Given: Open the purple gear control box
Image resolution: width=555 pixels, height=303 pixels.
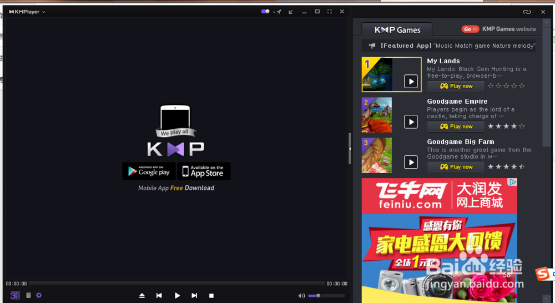Looking at the screenshot, I should pyautogui.click(x=39, y=295).
